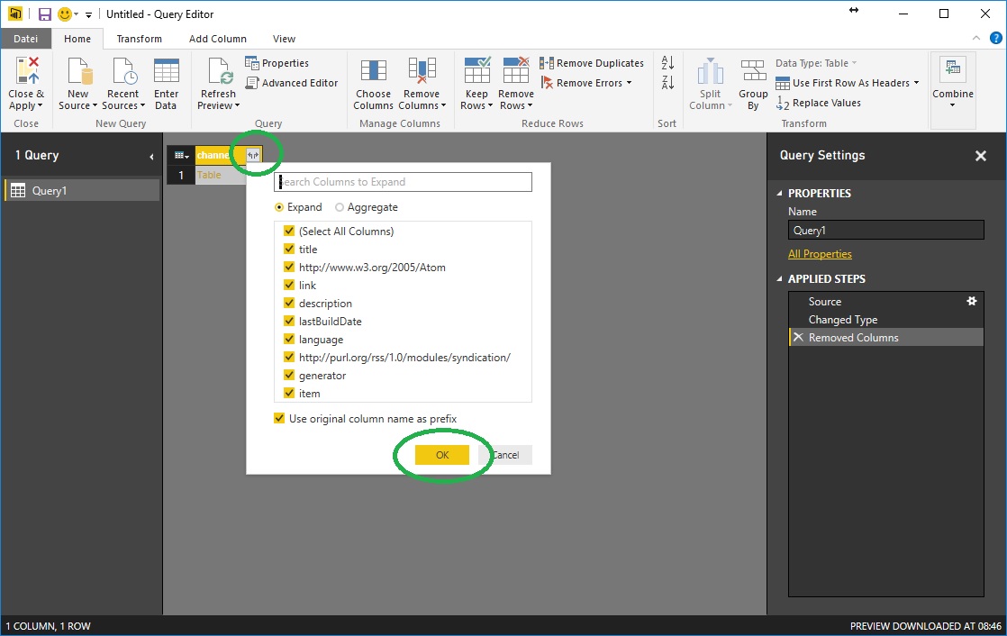Click the expand icon on channel column
1007x636 pixels.
pyautogui.click(x=253, y=155)
